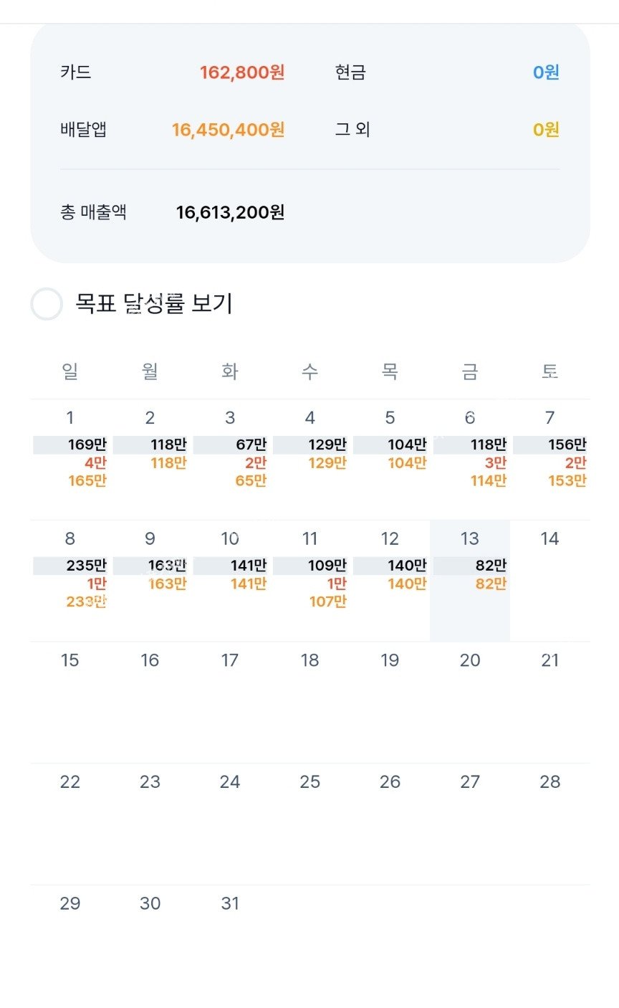
Task: Select the 그 외 0원 entry
Action: coord(447,130)
